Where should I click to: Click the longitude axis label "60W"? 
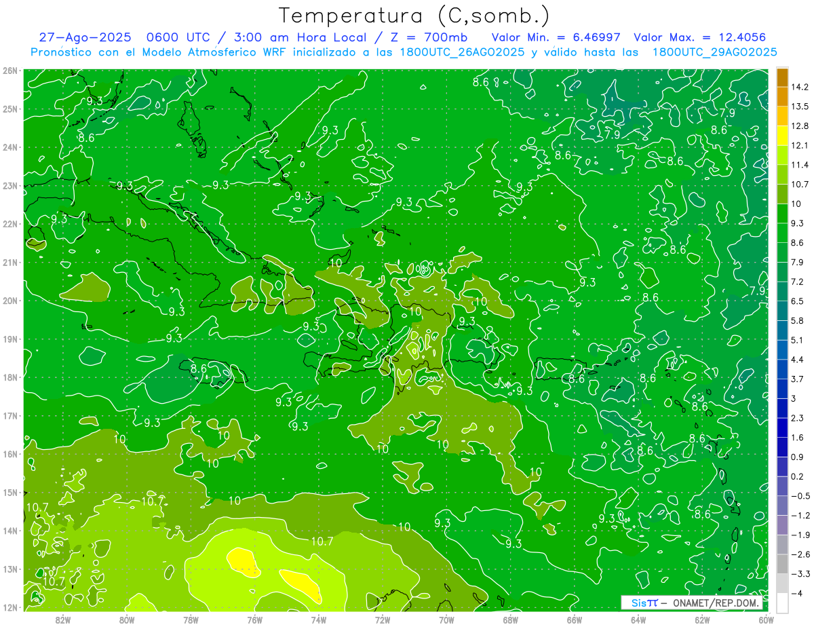tap(766, 620)
